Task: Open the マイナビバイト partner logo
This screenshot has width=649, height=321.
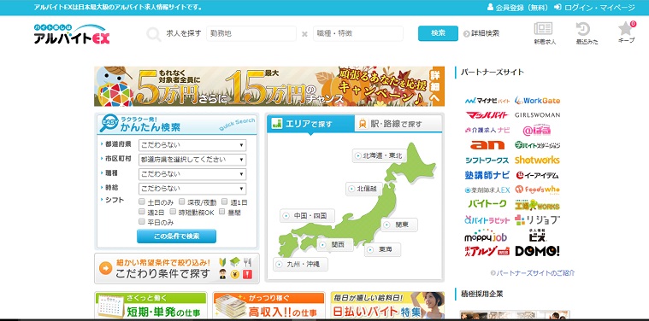Action: click(x=487, y=101)
